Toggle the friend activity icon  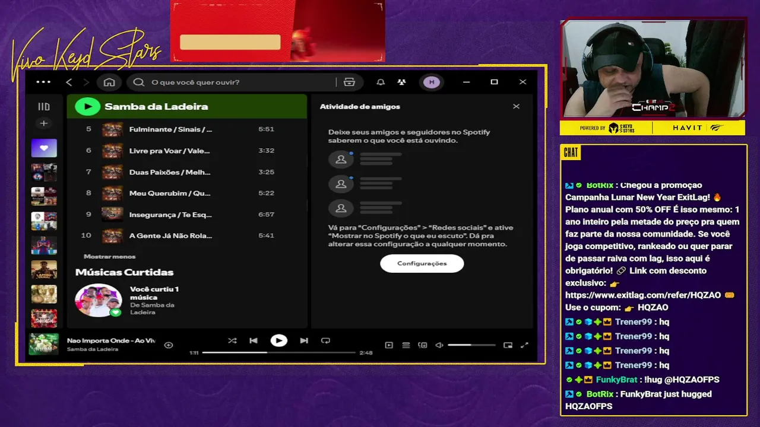402,82
